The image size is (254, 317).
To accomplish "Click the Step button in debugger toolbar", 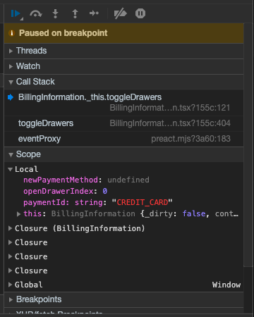I will coord(94,13).
